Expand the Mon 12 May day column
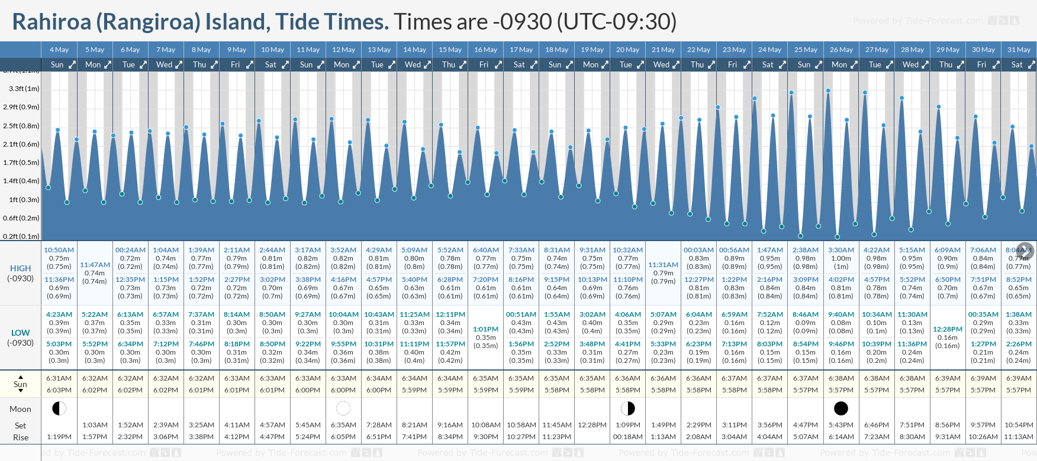This screenshot has height=461, width=1037. click(356, 65)
